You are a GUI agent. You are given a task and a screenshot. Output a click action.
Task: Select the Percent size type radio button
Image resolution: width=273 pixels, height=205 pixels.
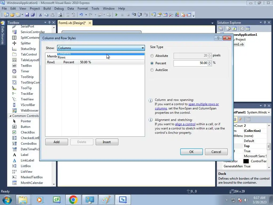[152, 63]
